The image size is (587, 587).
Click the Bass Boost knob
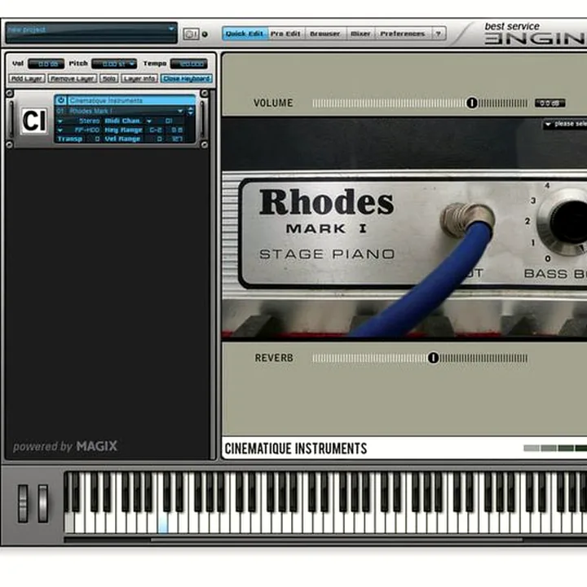[x=567, y=223]
